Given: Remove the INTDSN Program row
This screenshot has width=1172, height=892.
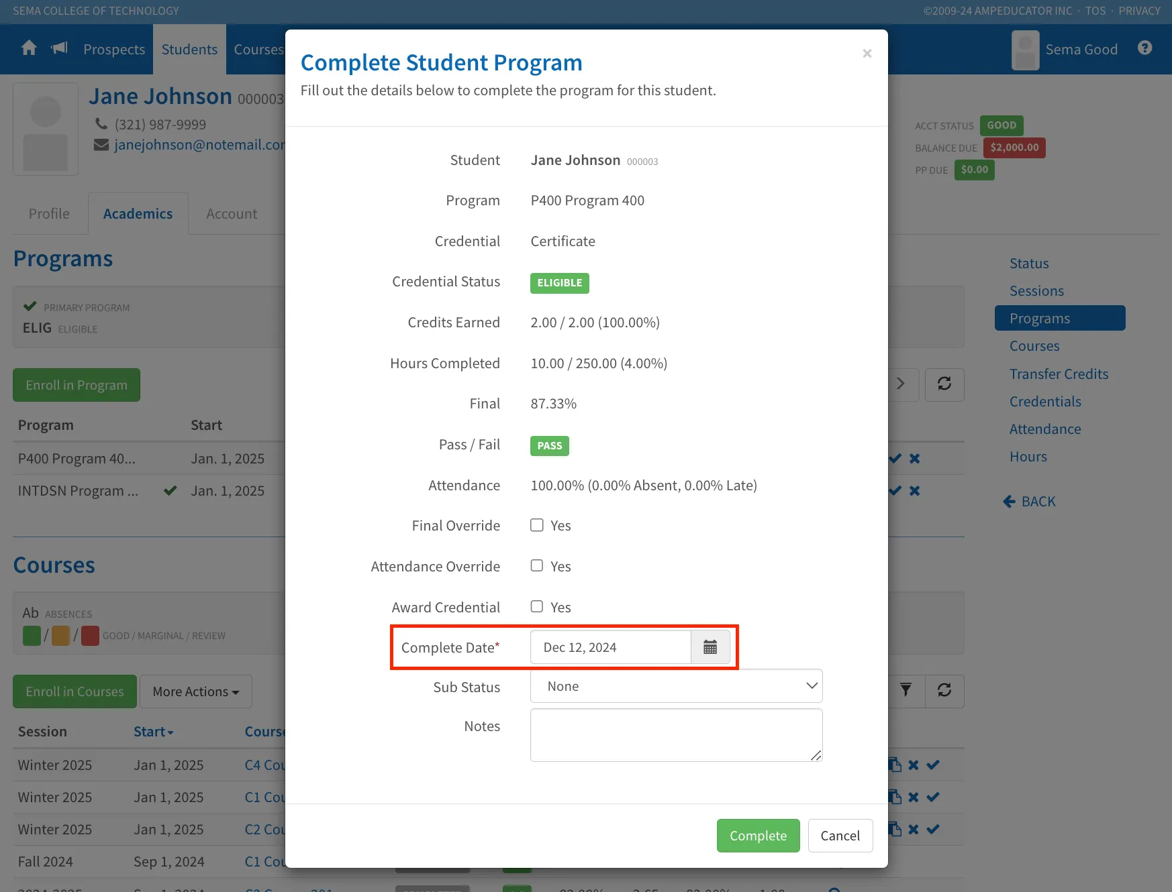Looking at the screenshot, I should (914, 491).
